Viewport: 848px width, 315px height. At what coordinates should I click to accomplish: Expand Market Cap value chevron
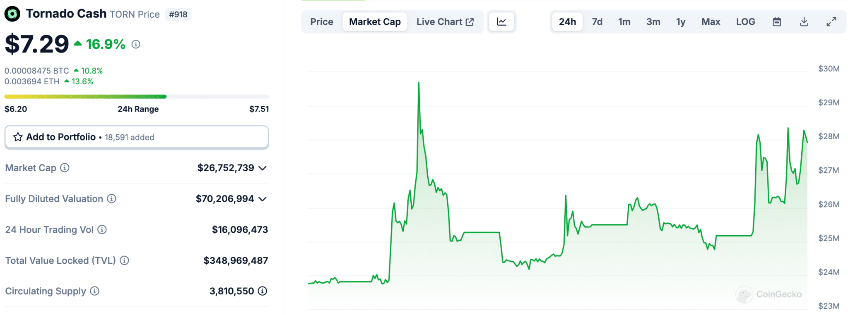click(263, 168)
